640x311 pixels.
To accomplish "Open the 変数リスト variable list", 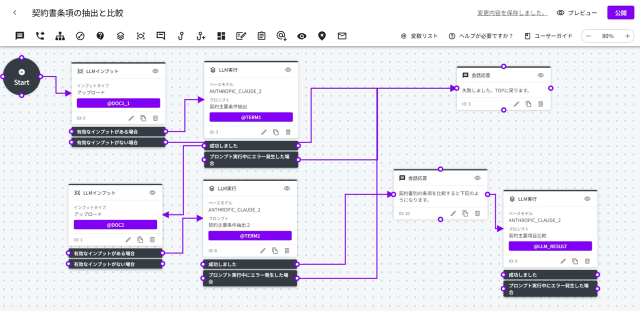I will [x=419, y=36].
